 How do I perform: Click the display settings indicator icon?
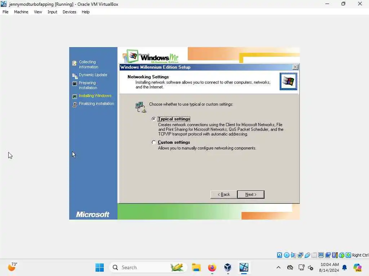click(x=321, y=255)
